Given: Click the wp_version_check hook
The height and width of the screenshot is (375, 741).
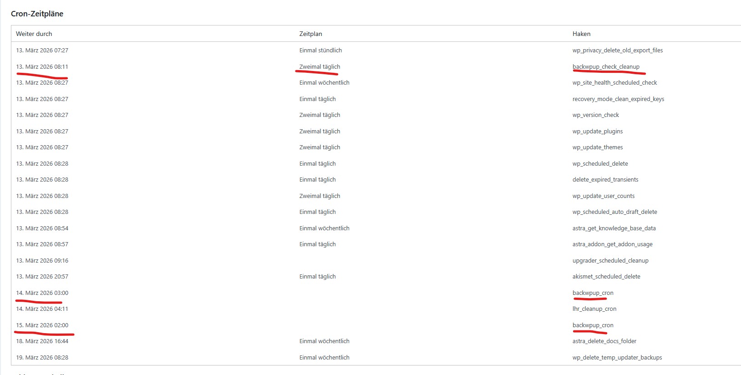Looking at the screenshot, I should 596,115.
